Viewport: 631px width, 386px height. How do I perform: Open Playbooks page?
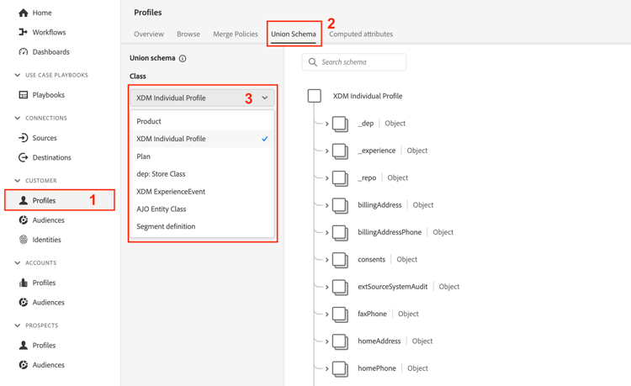48,95
